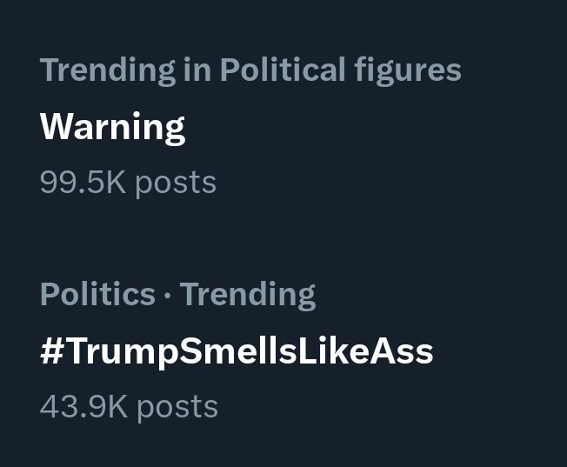
Task: Click the '99.5K' number under Warning
Action: point(83,183)
